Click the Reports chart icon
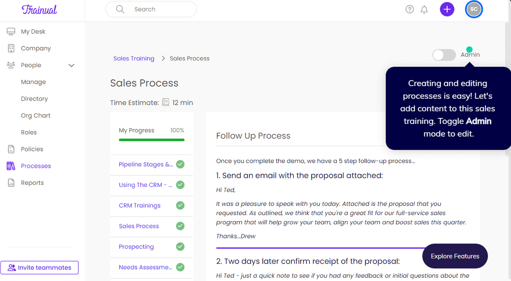The height and width of the screenshot is (281, 511). point(11,183)
